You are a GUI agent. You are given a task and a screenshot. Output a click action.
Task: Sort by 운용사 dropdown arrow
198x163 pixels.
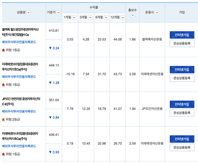point(157,13)
